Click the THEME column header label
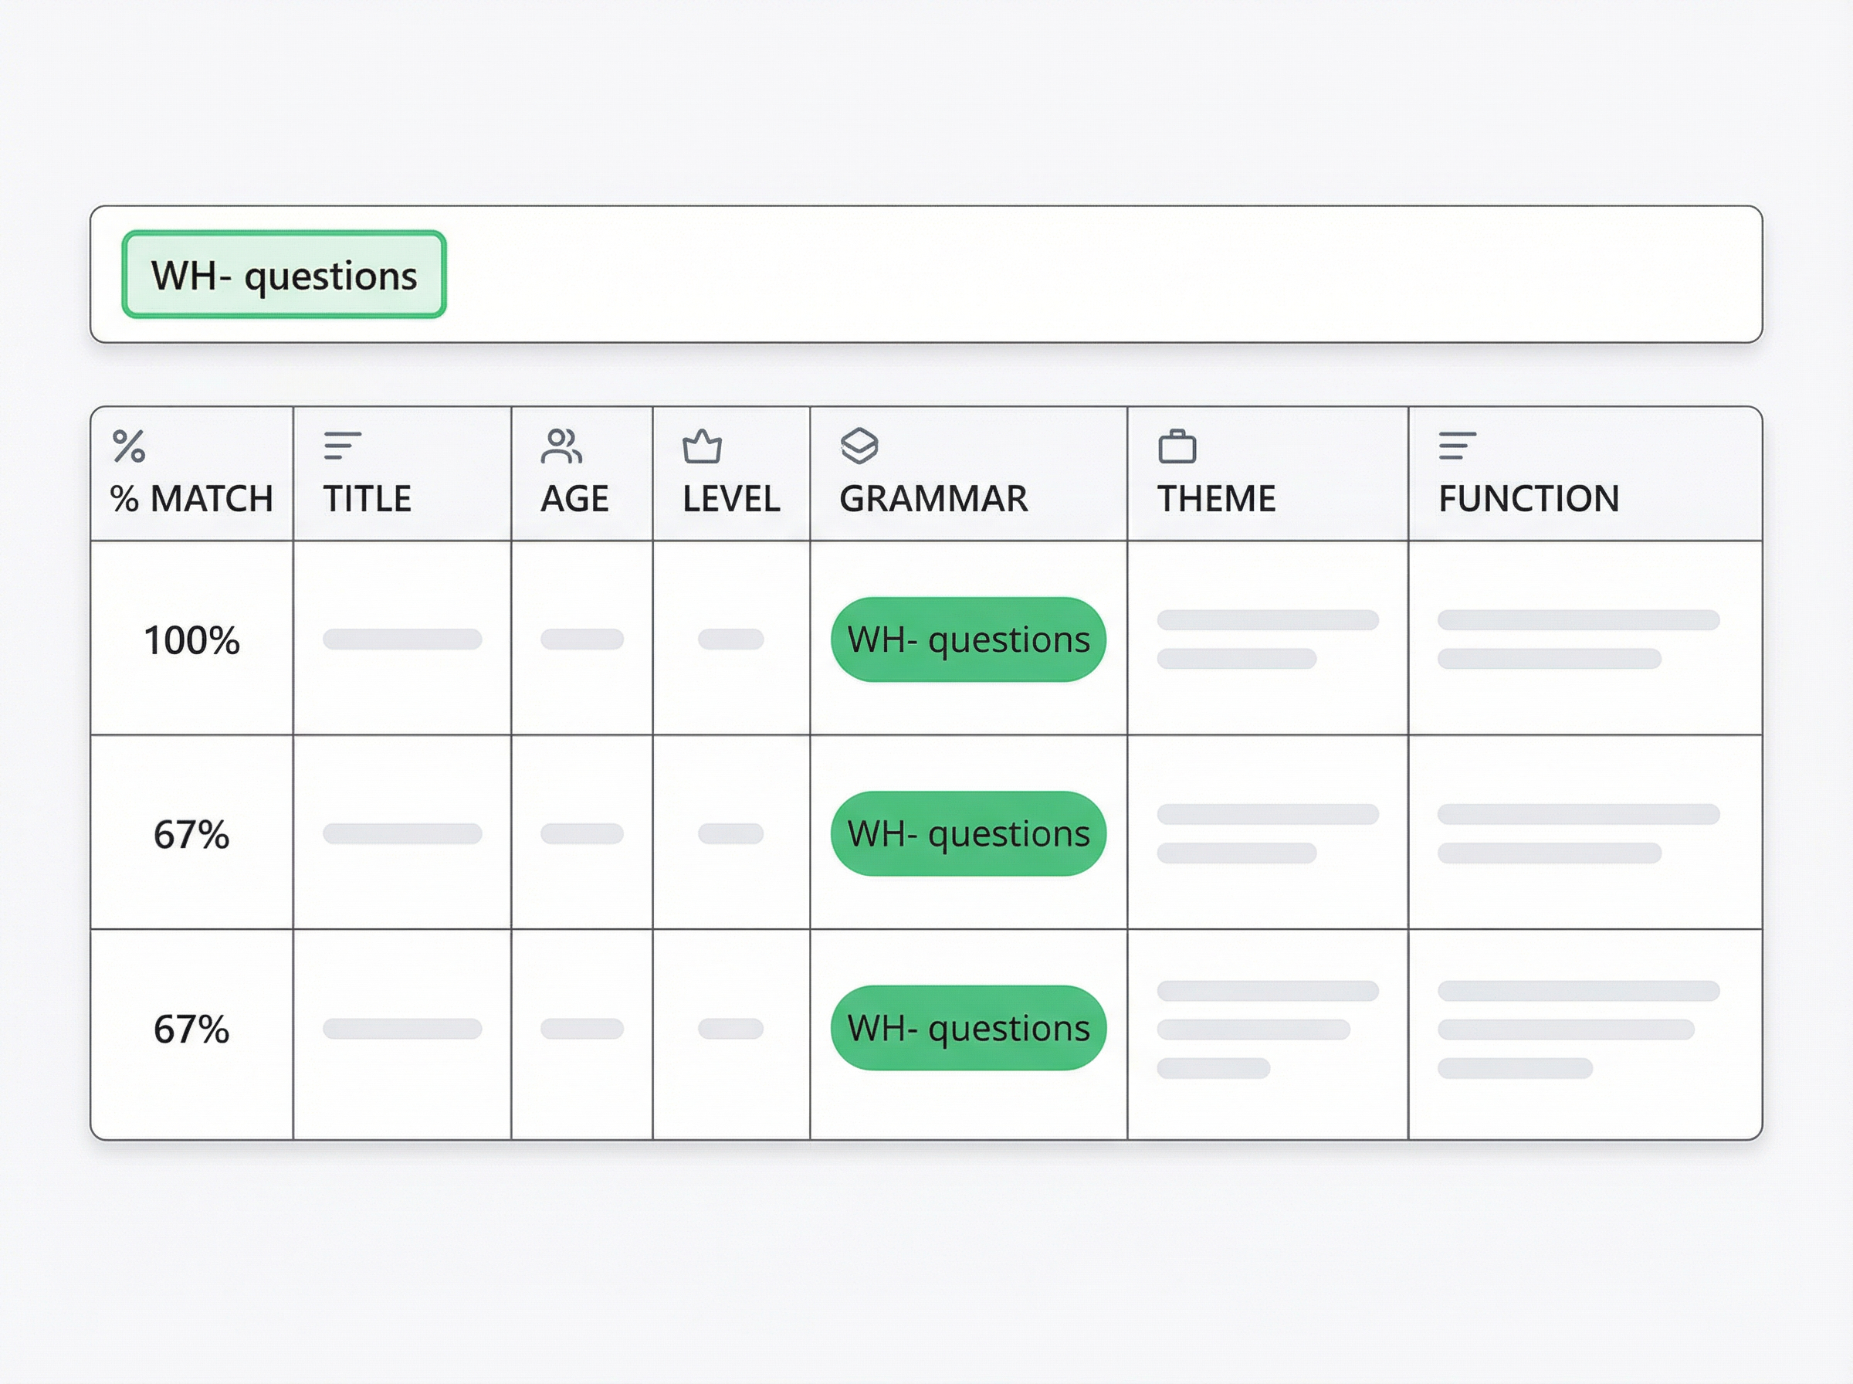Viewport: 1853px width, 1384px height. tap(1216, 498)
